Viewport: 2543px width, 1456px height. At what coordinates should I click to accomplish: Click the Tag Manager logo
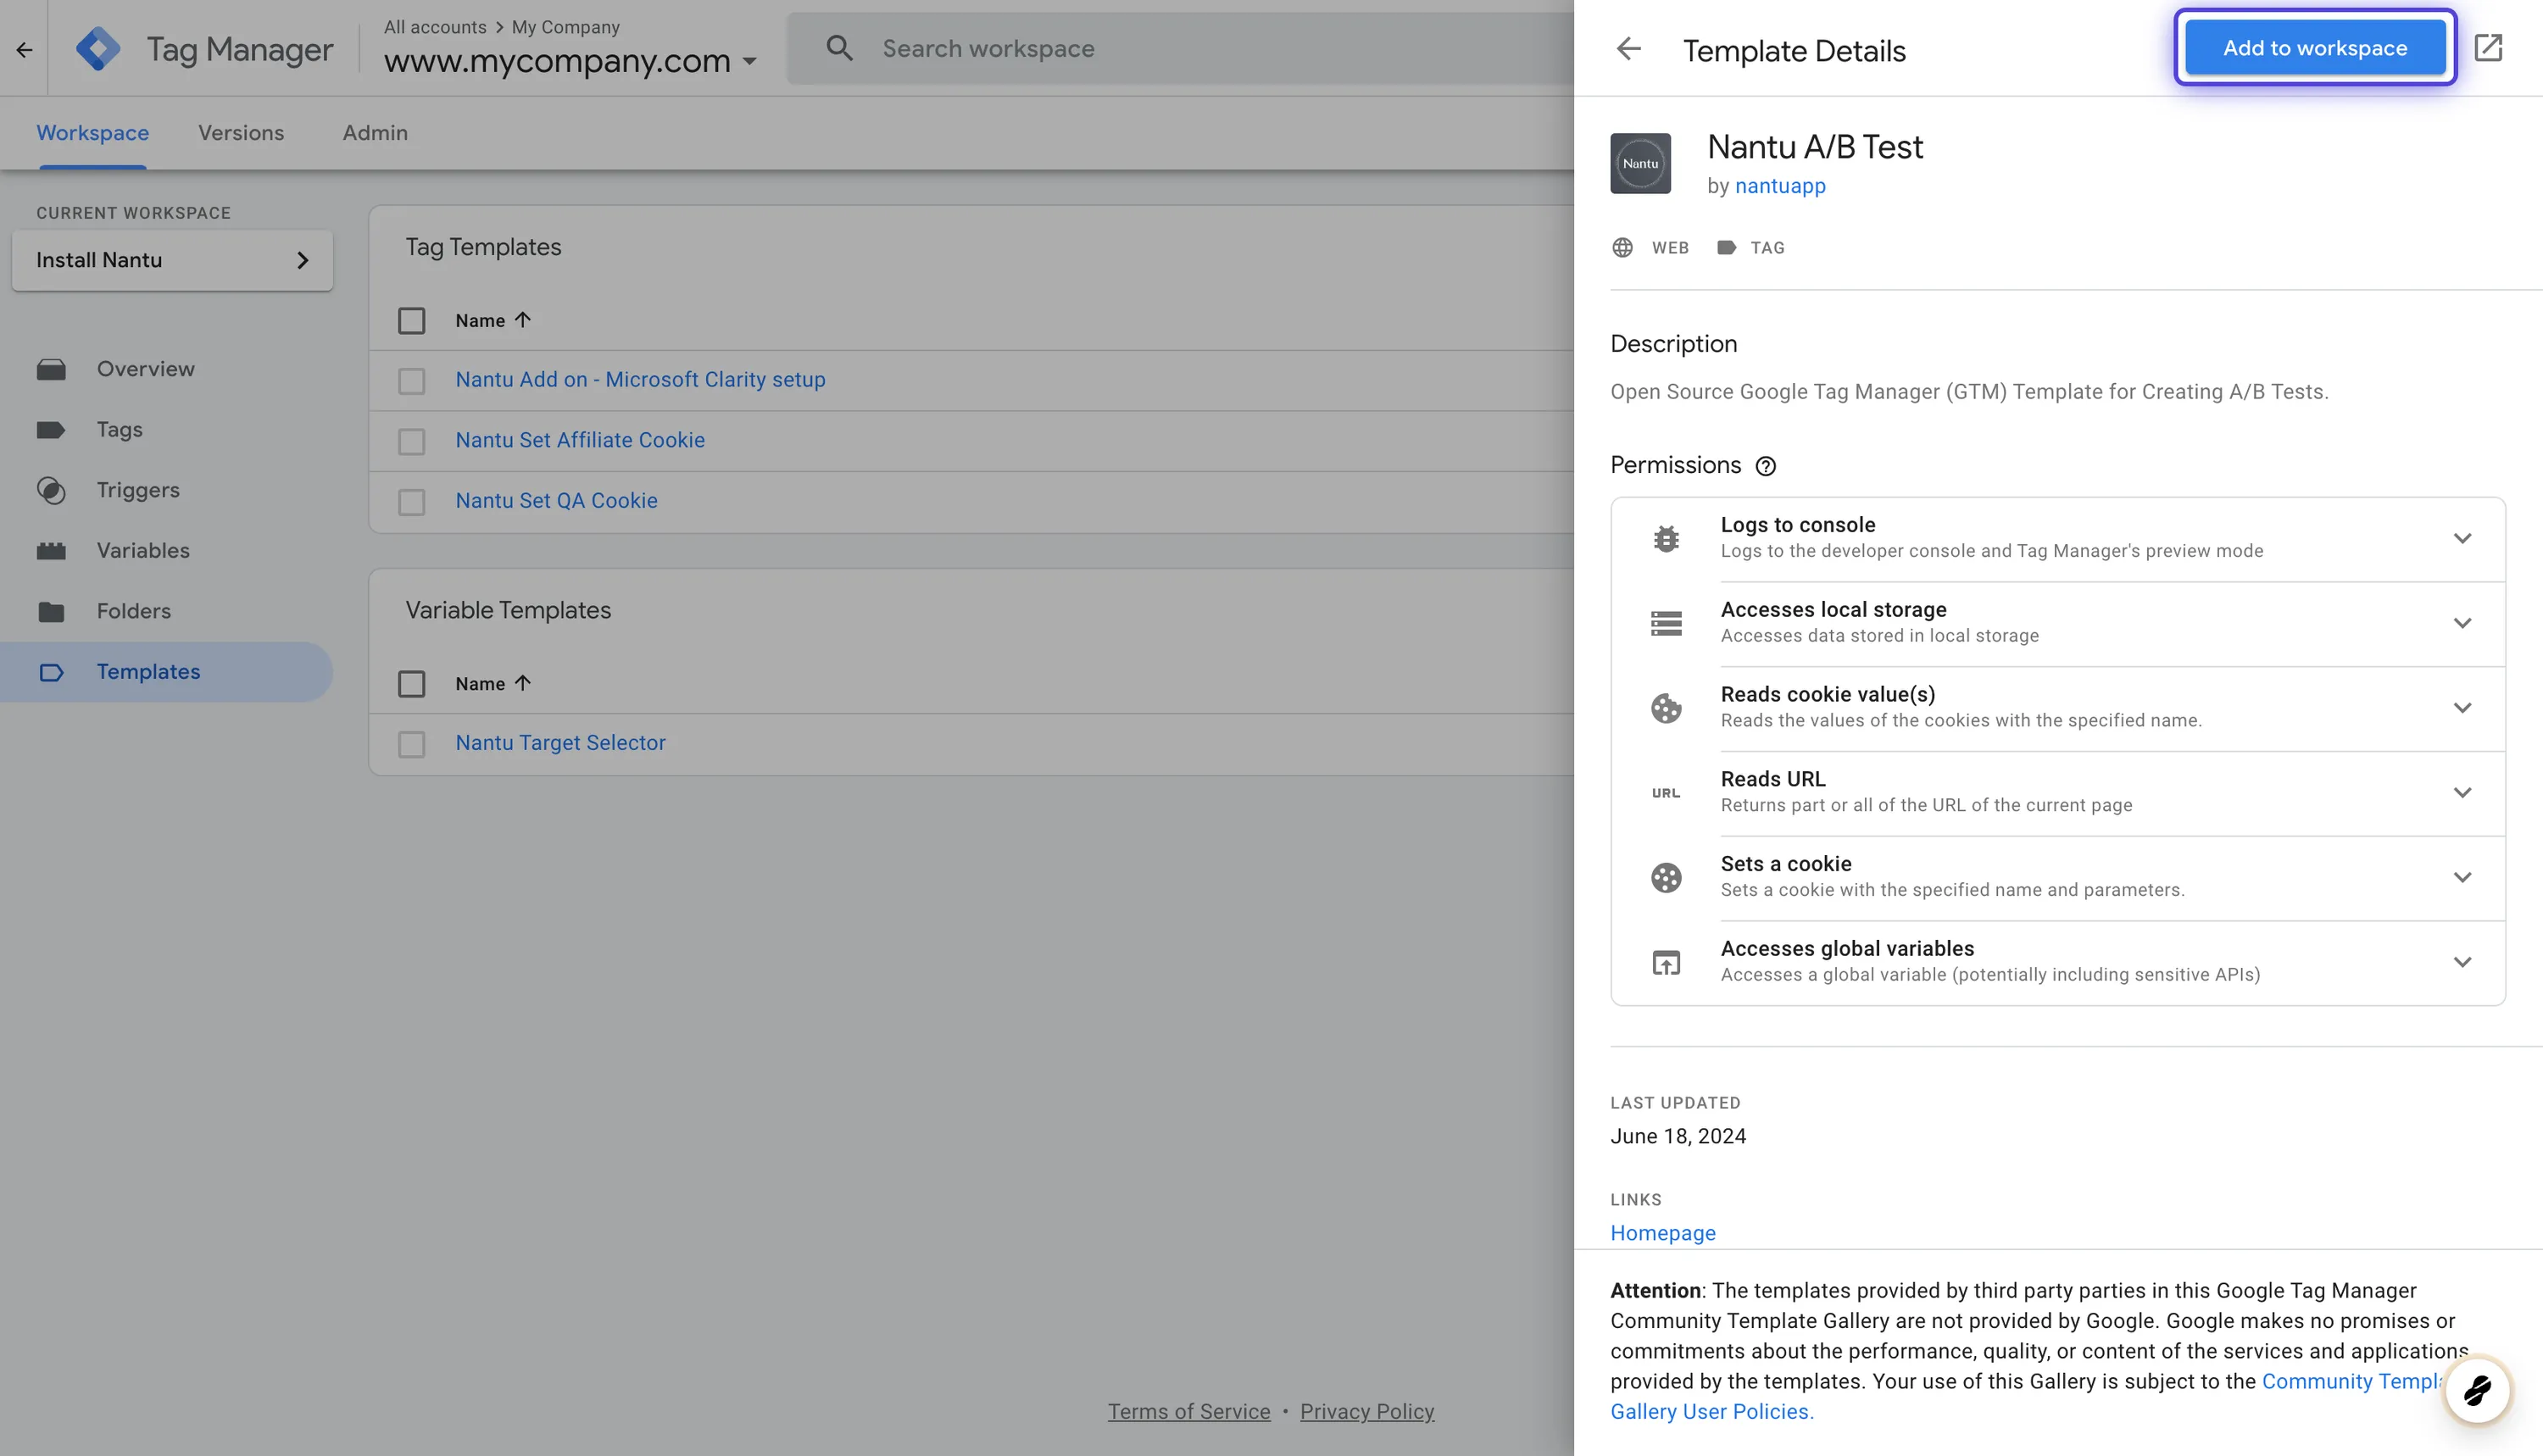[98, 48]
